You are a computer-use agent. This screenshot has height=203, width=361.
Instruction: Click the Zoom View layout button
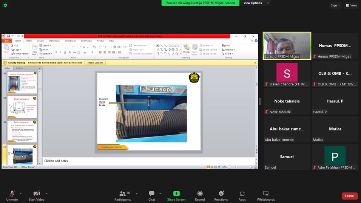click(351, 5)
